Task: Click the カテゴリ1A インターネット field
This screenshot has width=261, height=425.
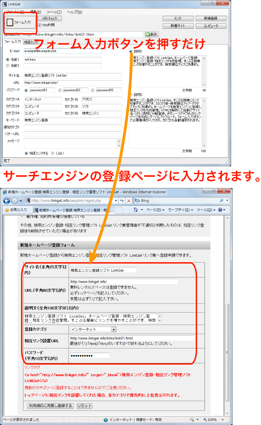Action: tap(43, 99)
